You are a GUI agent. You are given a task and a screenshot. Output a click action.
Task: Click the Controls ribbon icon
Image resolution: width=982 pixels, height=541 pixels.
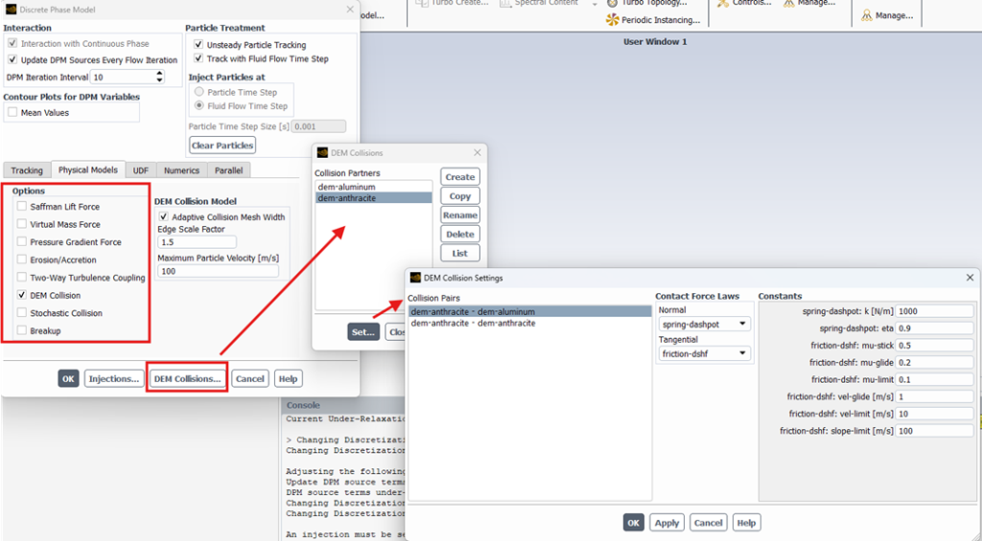723,3
